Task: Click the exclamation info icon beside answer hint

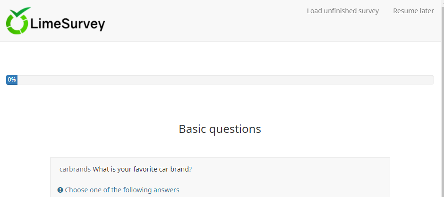Action: click(60, 190)
